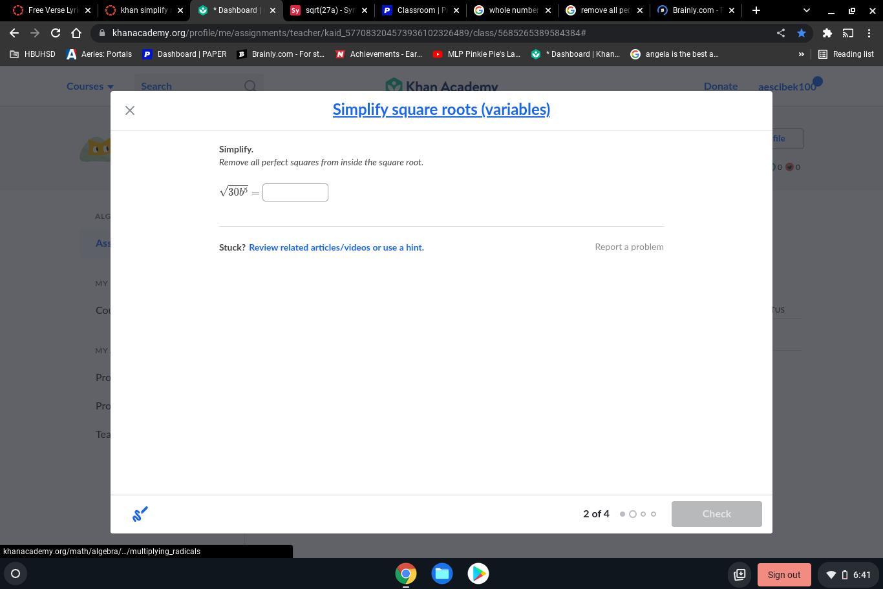The height and width of the screenshot is (589, 883).
Task: Click Khan Academy logo
Action: coord(441,86)
